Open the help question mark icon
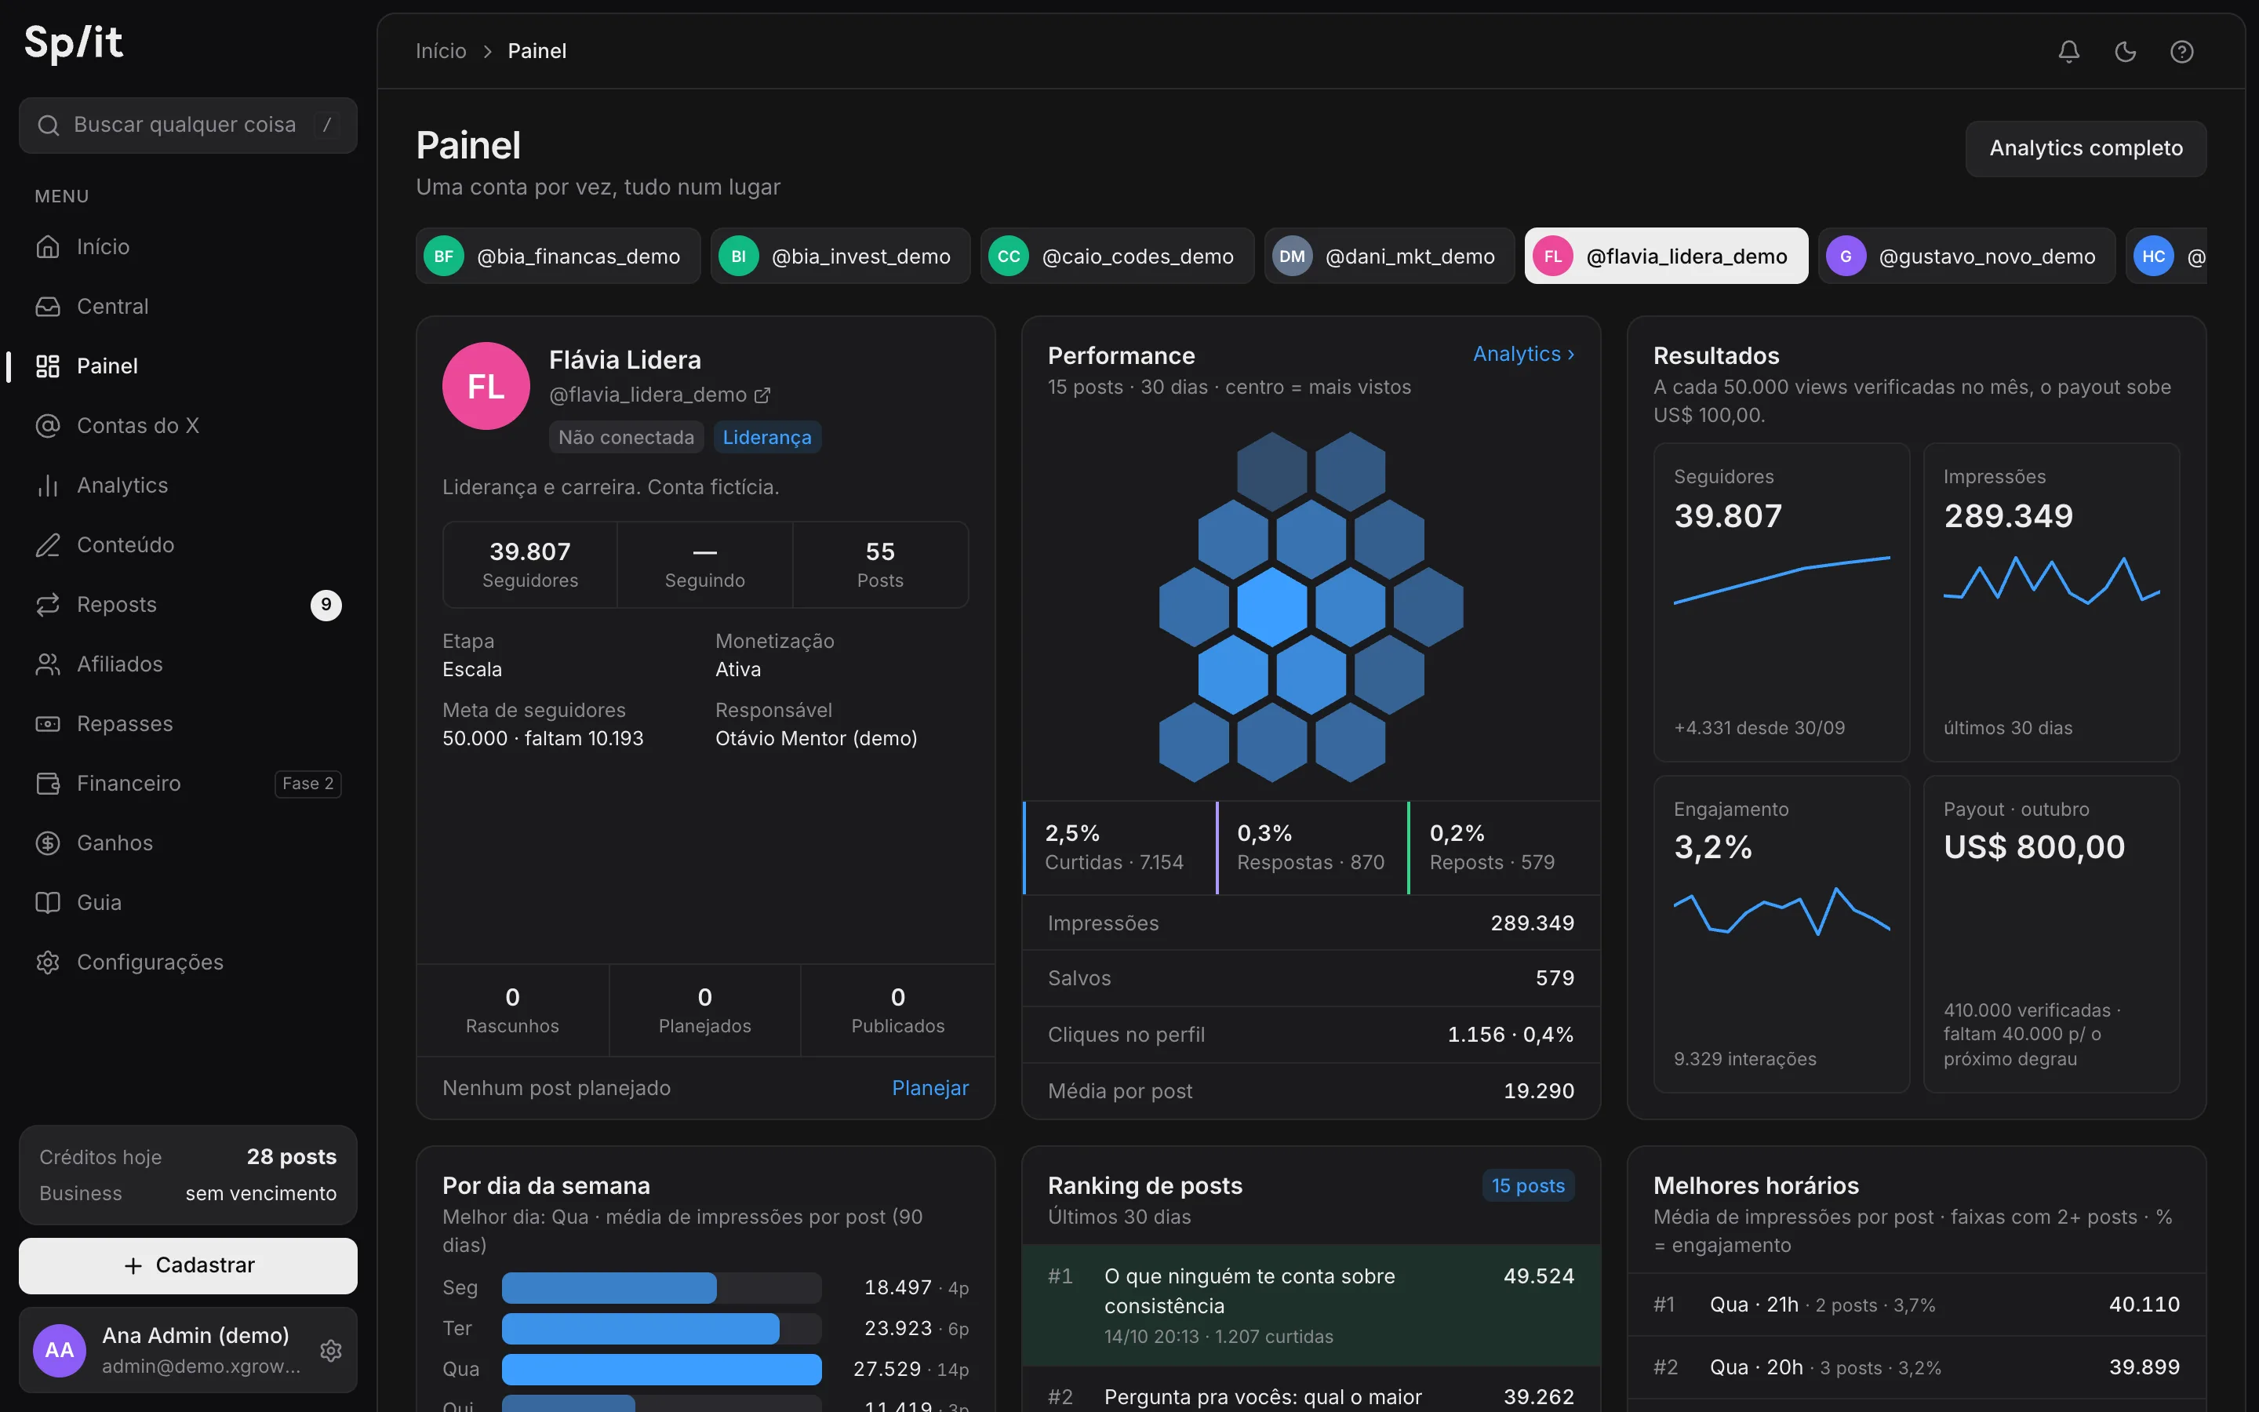This screenshot has width=2259, height=1412. (x=2181, y=51)
